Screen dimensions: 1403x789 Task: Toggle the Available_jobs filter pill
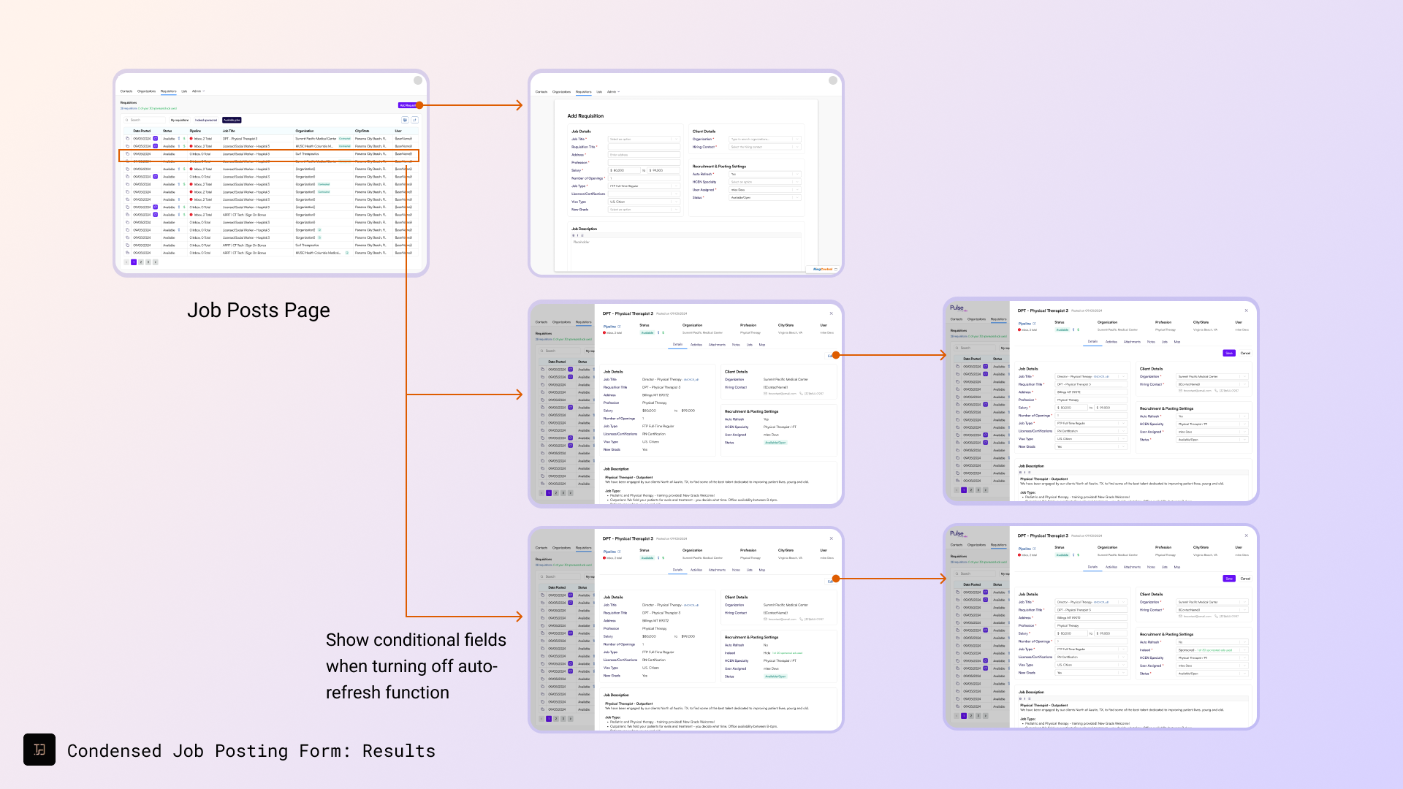click(x=232, y=120)
